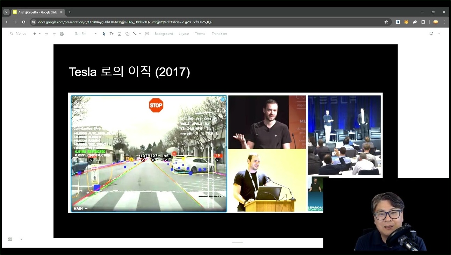Click the grid view icon at bottom left
Viewport: 451px width, 255px height.
10,239
